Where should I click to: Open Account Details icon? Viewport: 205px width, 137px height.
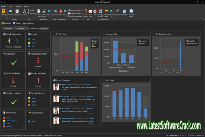(131, 12)
